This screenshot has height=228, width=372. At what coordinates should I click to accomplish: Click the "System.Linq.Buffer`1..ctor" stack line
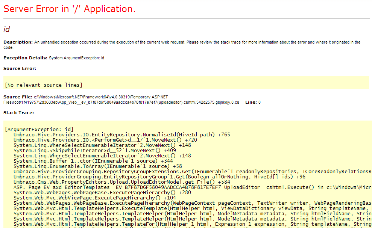point(93,161)
